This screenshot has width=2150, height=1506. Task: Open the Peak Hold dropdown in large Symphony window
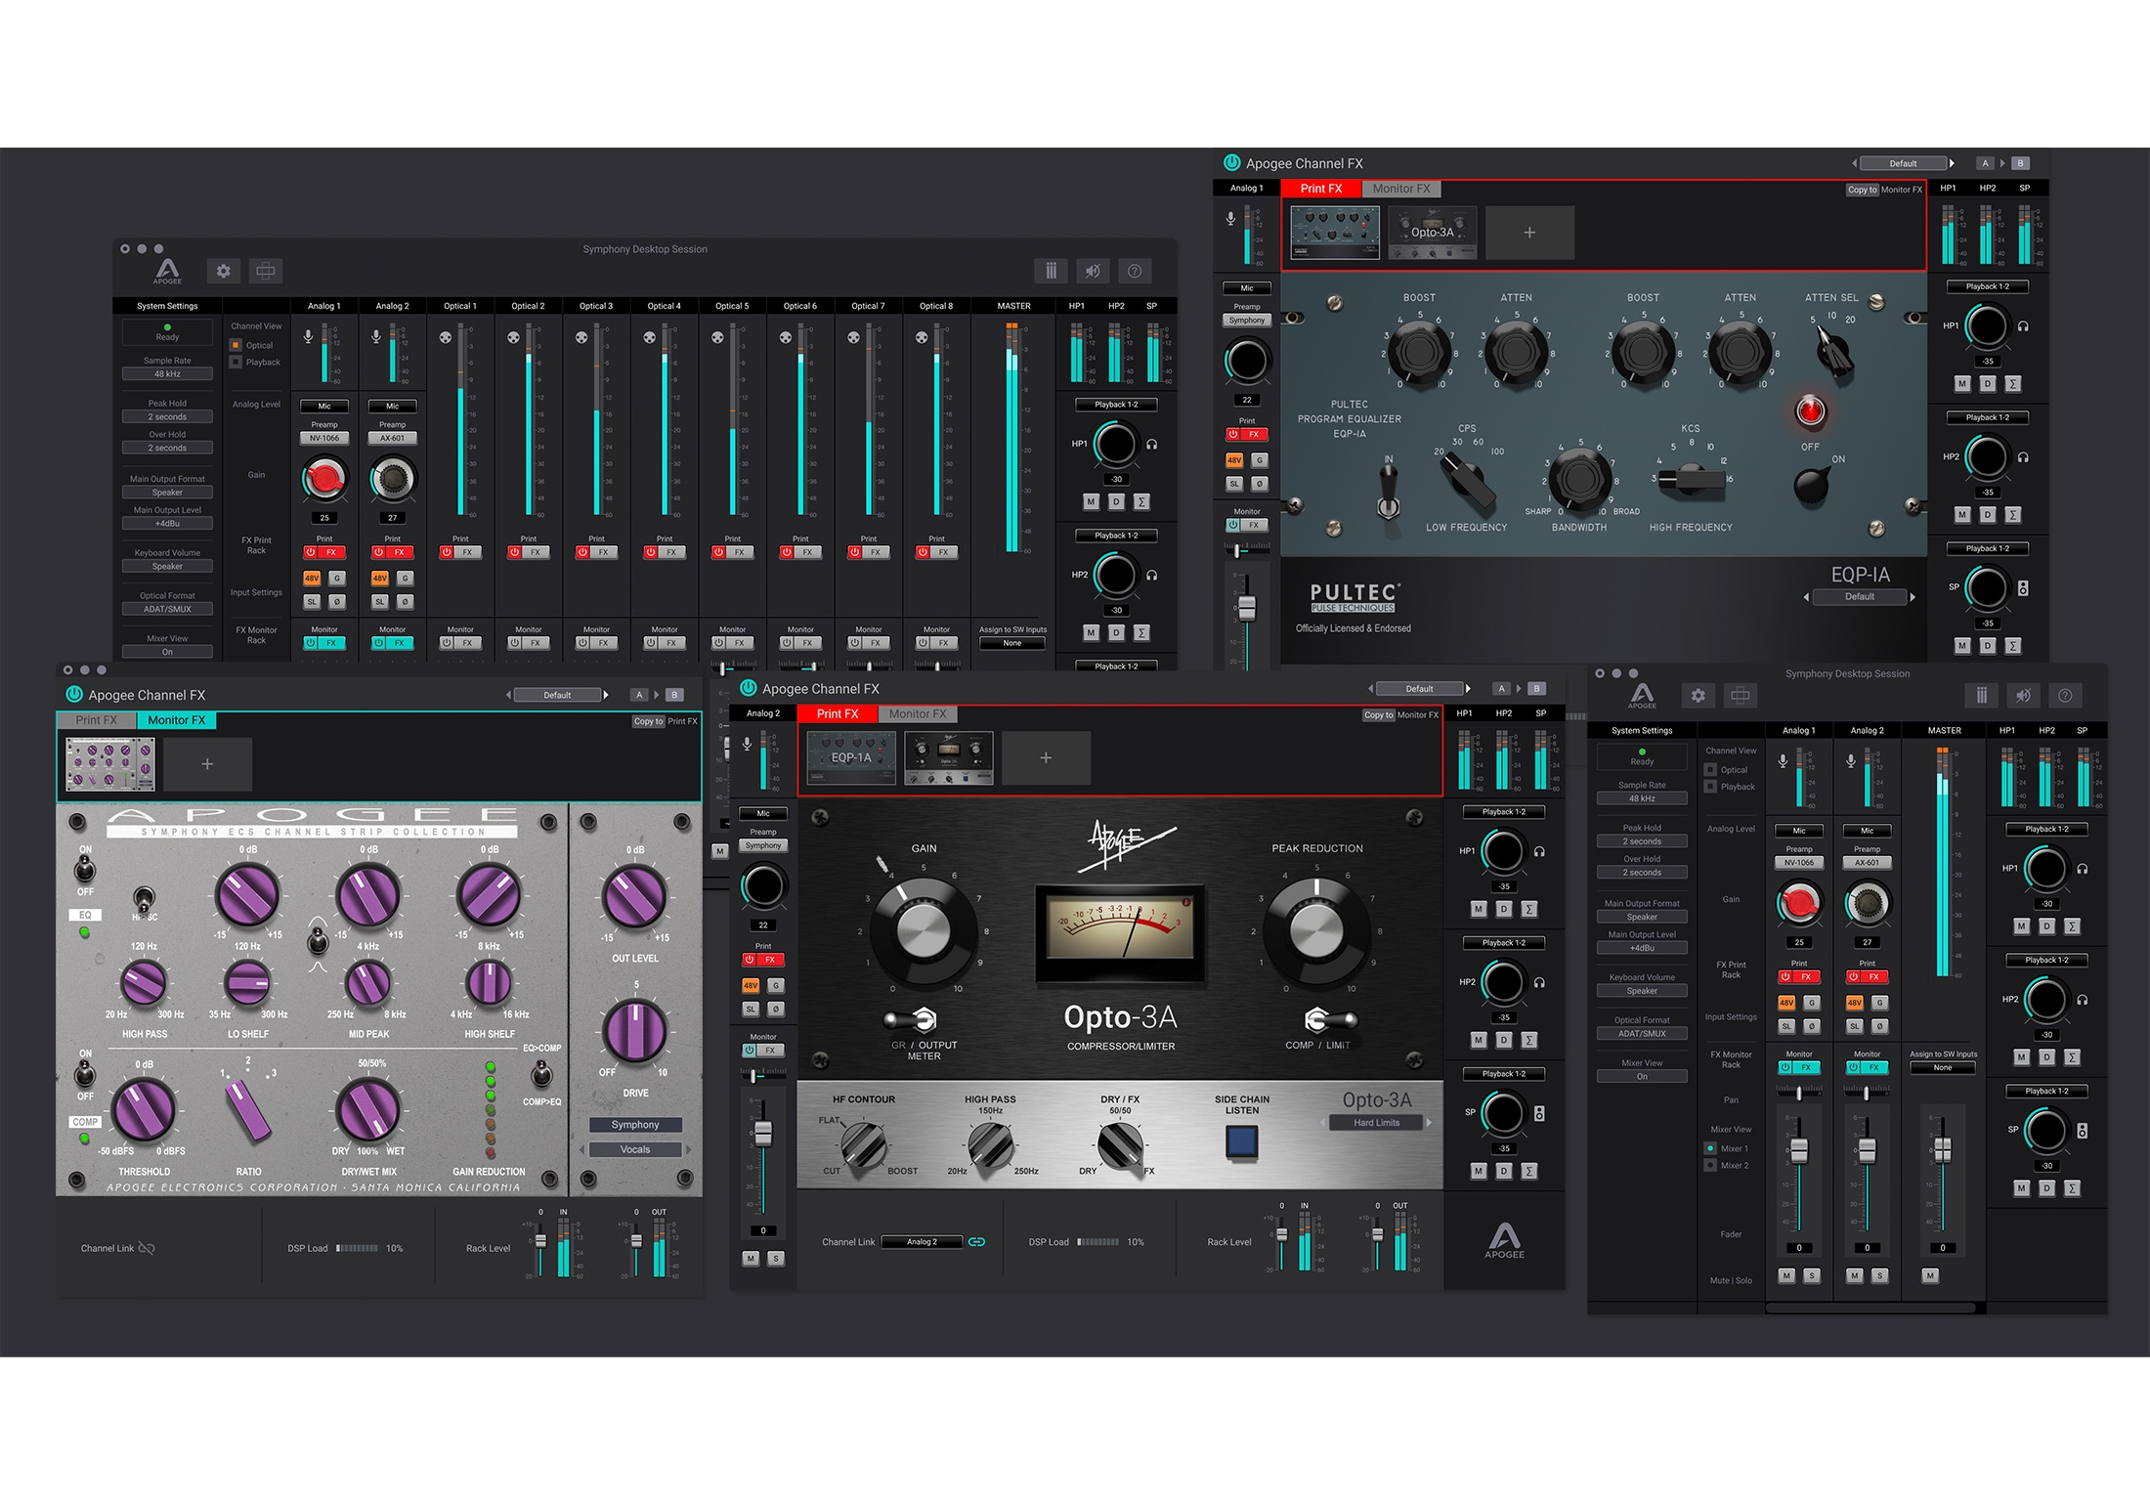click(167, 417)
